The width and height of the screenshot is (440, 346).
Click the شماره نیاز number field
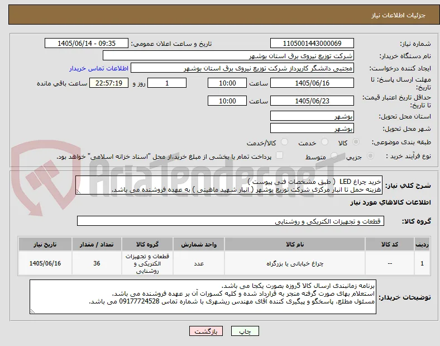tap(312, 44)
